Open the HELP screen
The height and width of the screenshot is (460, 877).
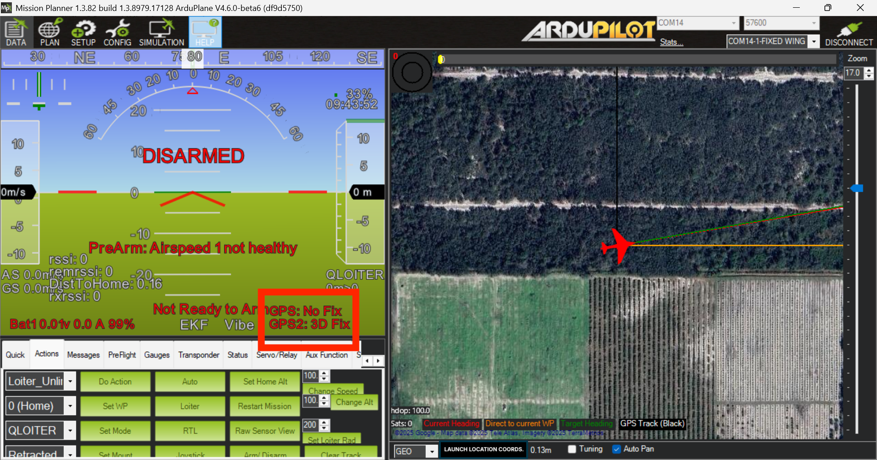pos(205,32)
